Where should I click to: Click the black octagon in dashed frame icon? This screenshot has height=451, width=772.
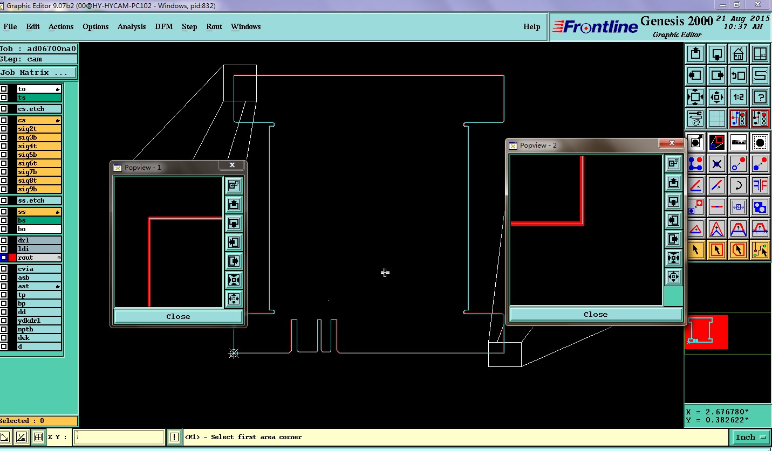[x=760, y=142]
